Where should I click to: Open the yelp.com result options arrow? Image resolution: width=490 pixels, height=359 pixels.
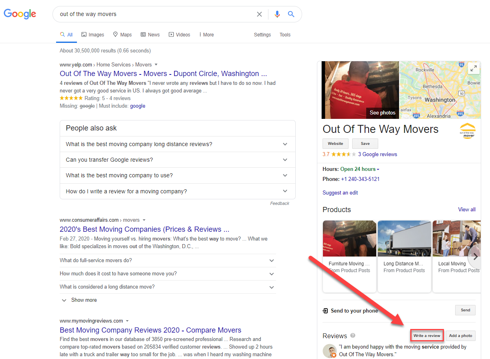point(156,65)
